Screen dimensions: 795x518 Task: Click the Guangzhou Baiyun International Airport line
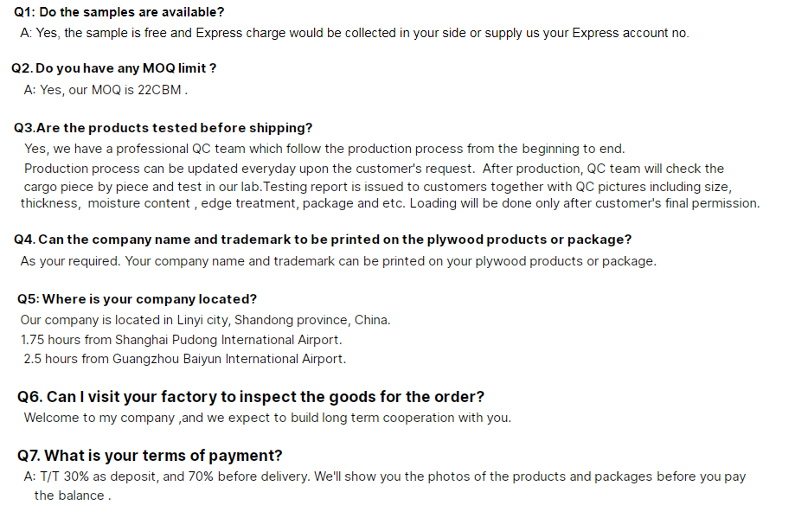(x=184, y=359)
